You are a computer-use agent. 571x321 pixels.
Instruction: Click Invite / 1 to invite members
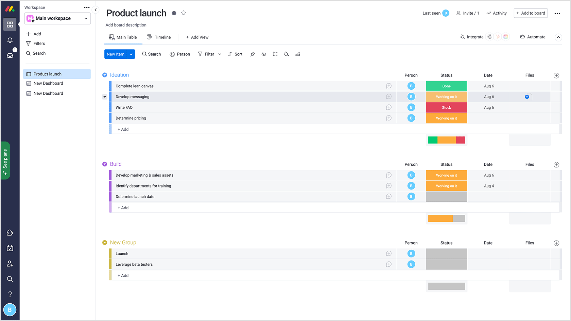(468, 13)
